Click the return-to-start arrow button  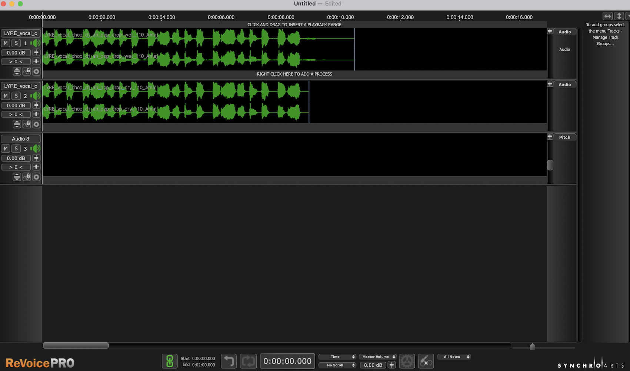click(x=229, y=361)
